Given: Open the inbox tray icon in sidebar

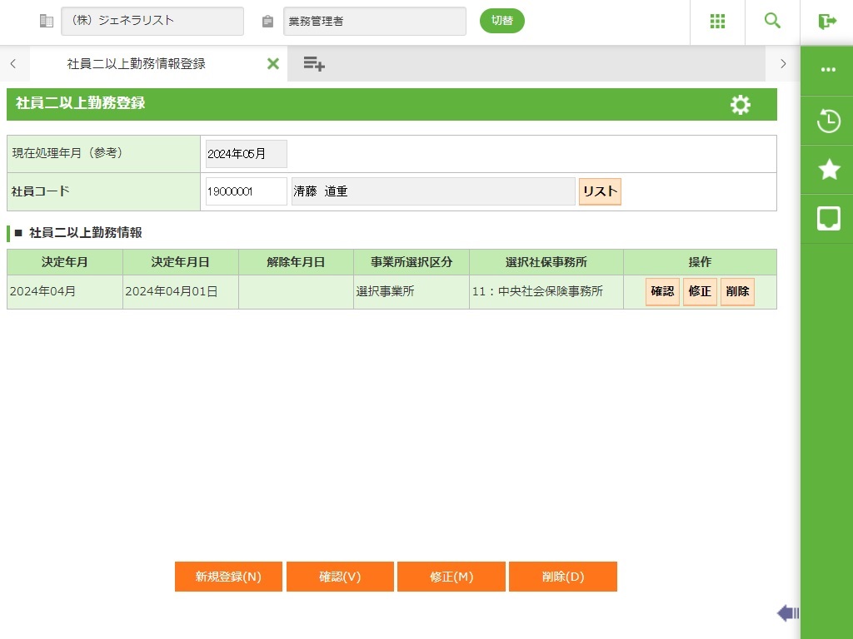Looking at the screenshot, I should pyautogui.click(x=828, y=219).
